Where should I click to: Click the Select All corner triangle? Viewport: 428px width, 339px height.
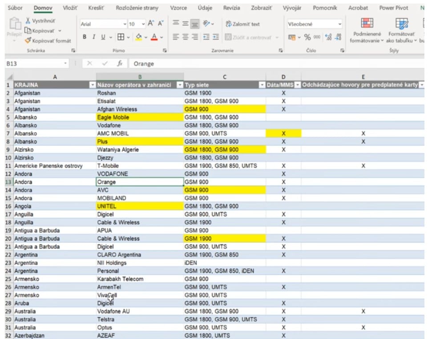pos(9,77)
